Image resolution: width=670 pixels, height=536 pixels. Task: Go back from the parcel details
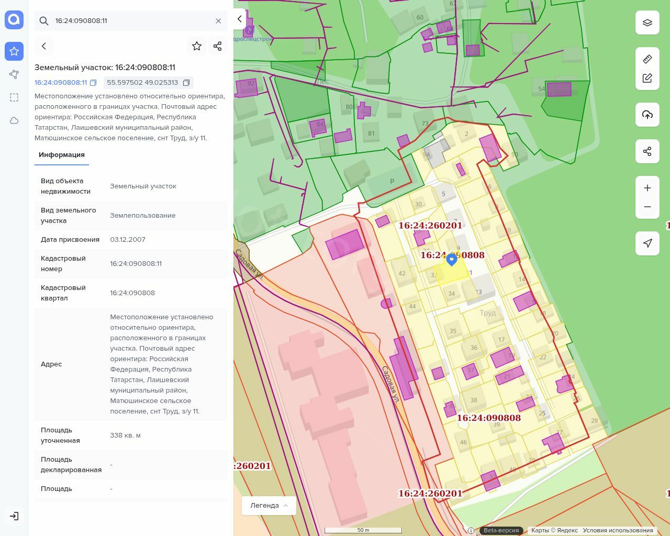tap(44, 46)
